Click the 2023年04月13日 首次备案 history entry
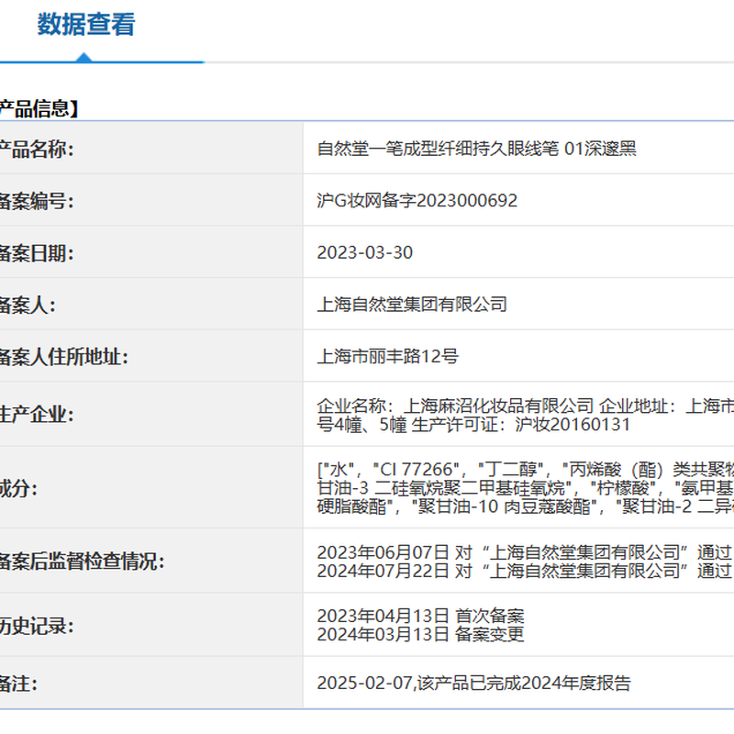The width and height of the screenshot is (734, 734). [x=420, y=616]
